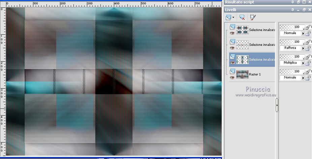Select the Raster 1 layer thumbnail
Image resolution: width=312 pixels, height=159 pixels.
pyautogui.click(x=242, y=74)
